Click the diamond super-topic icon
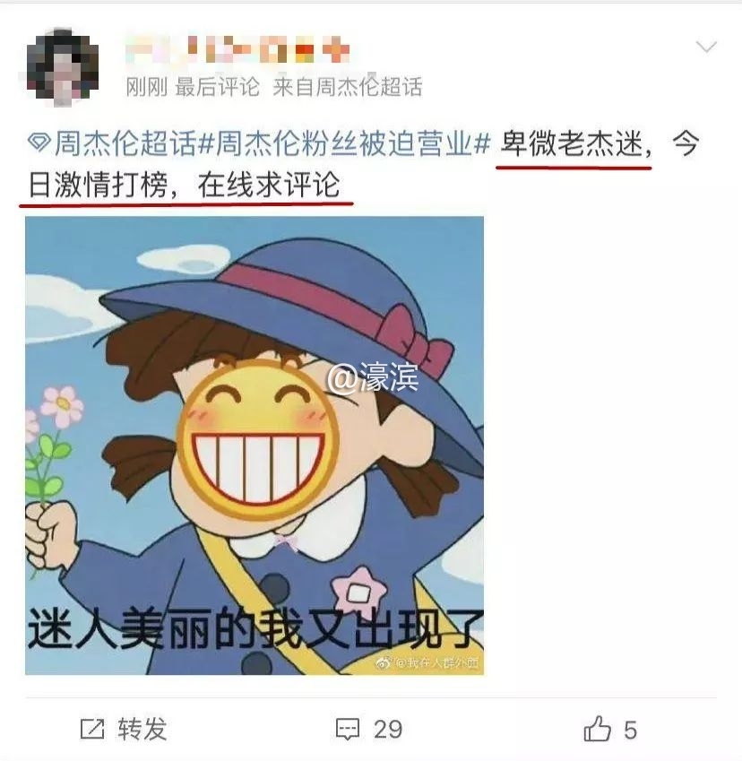The height and width of the screenshot is (761, 742). 39,143
